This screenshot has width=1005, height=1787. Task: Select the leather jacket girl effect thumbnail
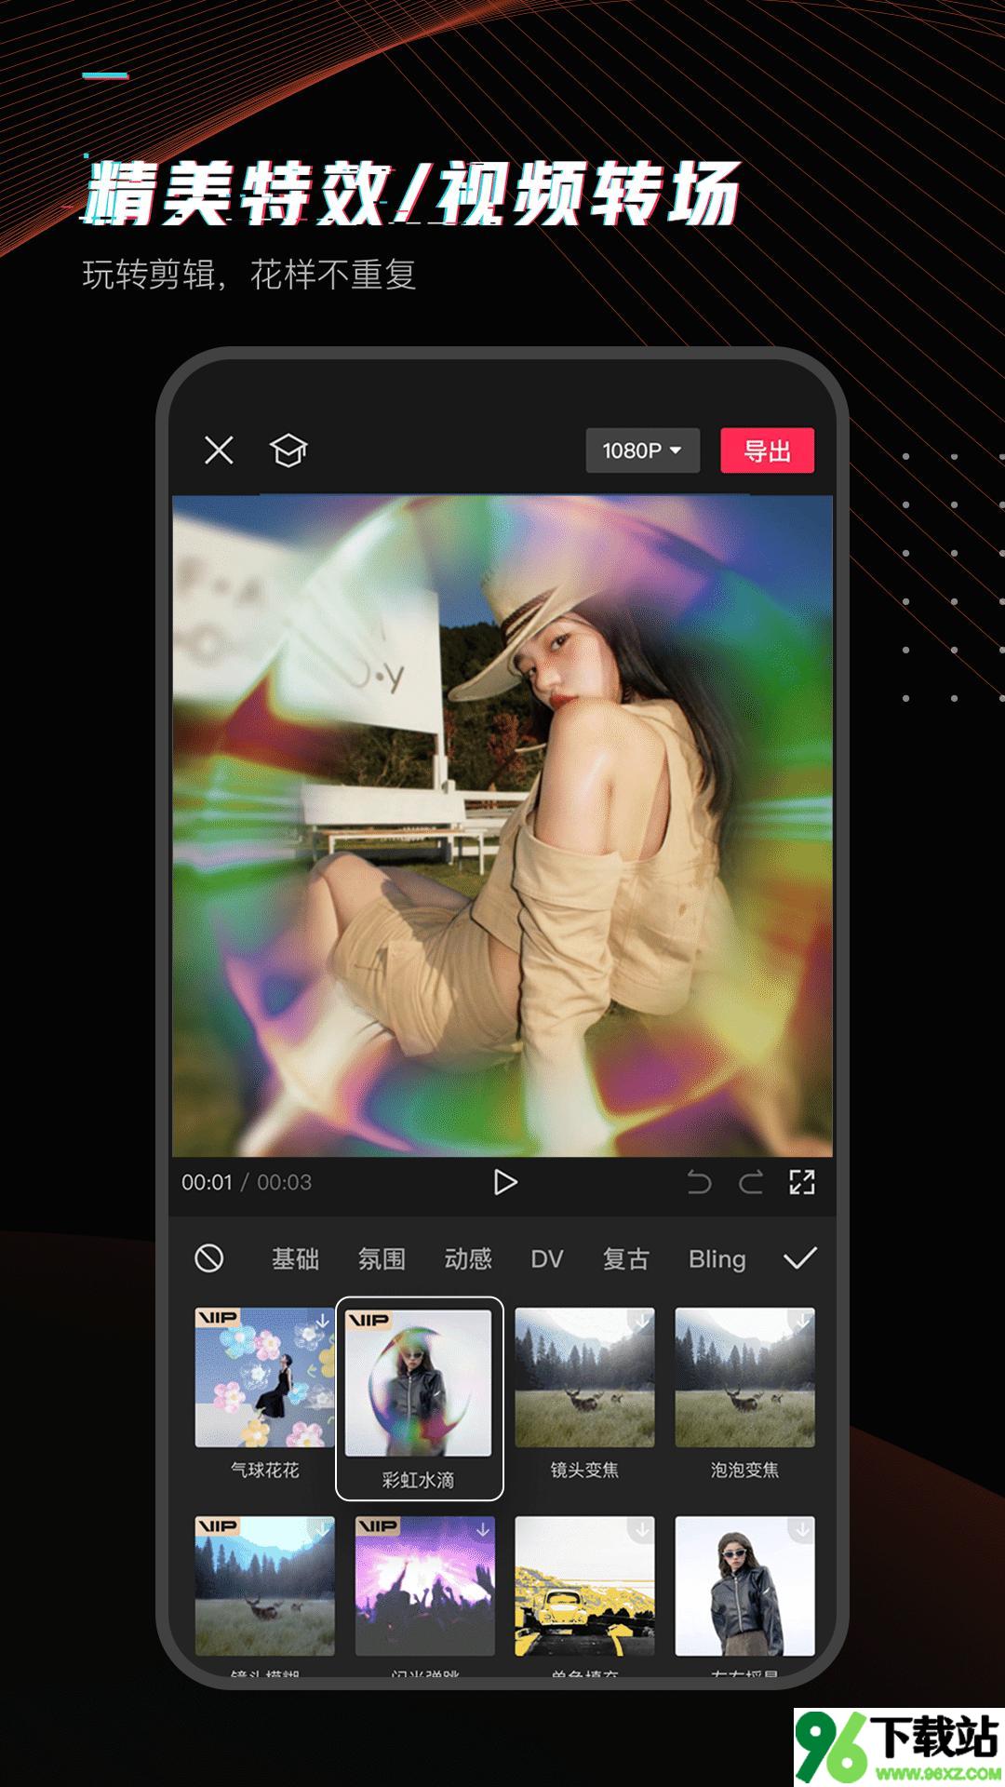[744, 1586]
